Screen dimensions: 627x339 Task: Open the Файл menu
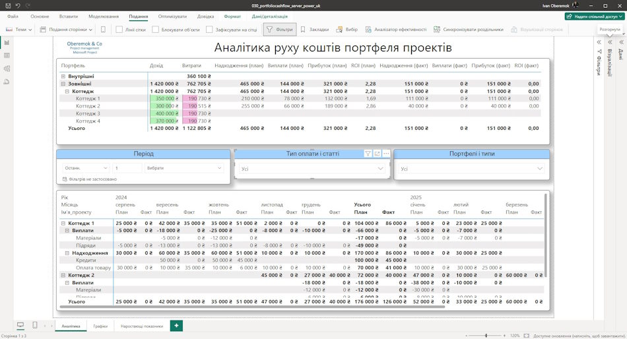[13, 16]
